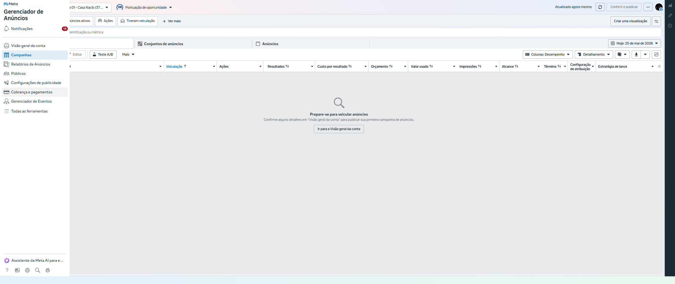Expand Pontuação de oportunidade dropdown

coord(171,7)
